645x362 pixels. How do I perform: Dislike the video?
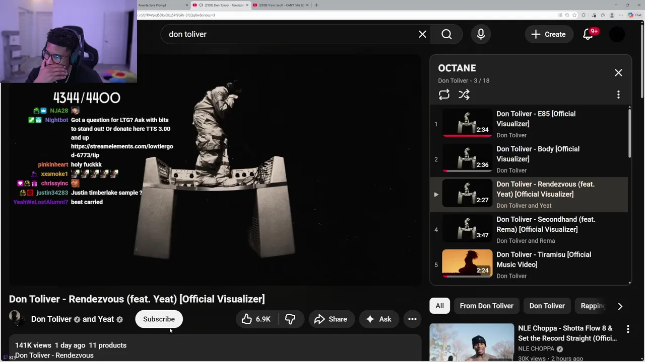click(x=290, y=319)
